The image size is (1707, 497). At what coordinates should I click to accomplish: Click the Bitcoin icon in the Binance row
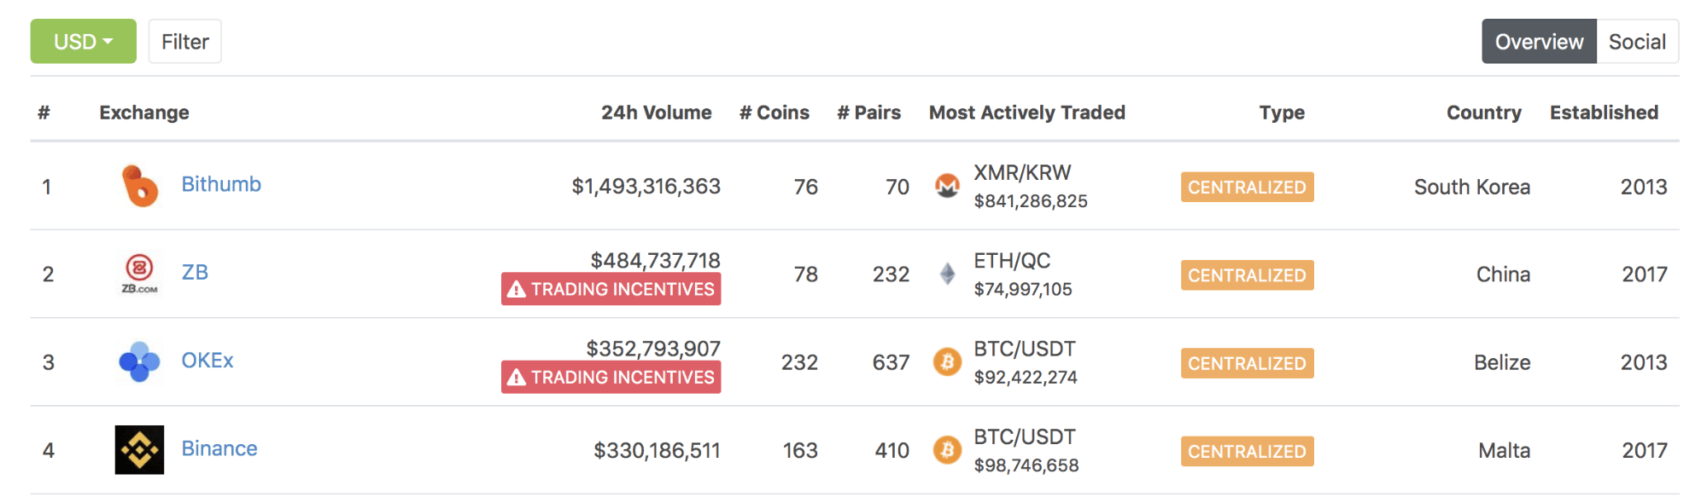tap(947, 450)
